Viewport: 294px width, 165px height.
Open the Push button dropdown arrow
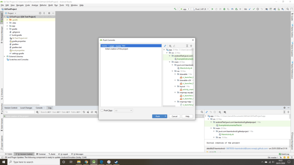(165, 116)
